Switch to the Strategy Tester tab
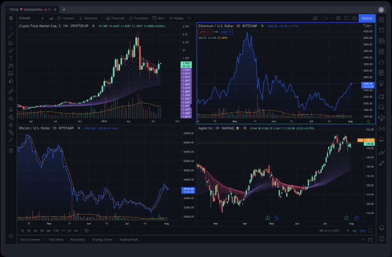This screenshot has width=392, height=257. 103,239
